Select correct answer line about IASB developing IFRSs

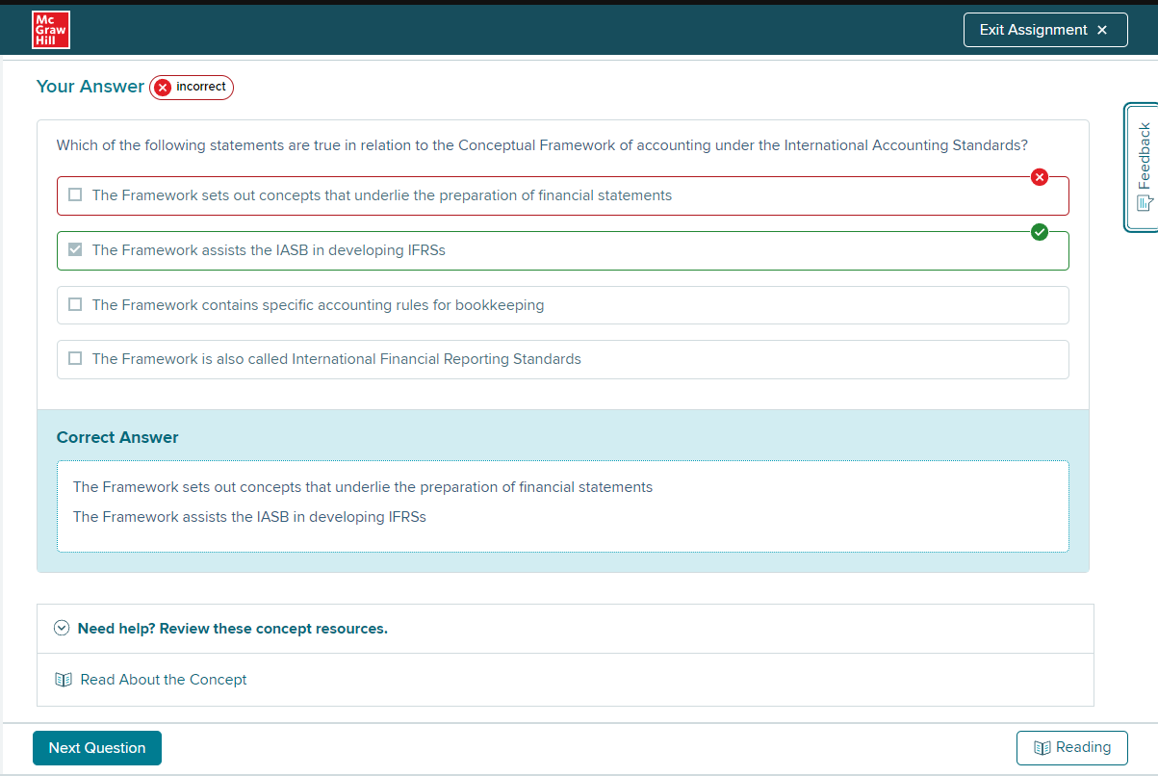249,517
